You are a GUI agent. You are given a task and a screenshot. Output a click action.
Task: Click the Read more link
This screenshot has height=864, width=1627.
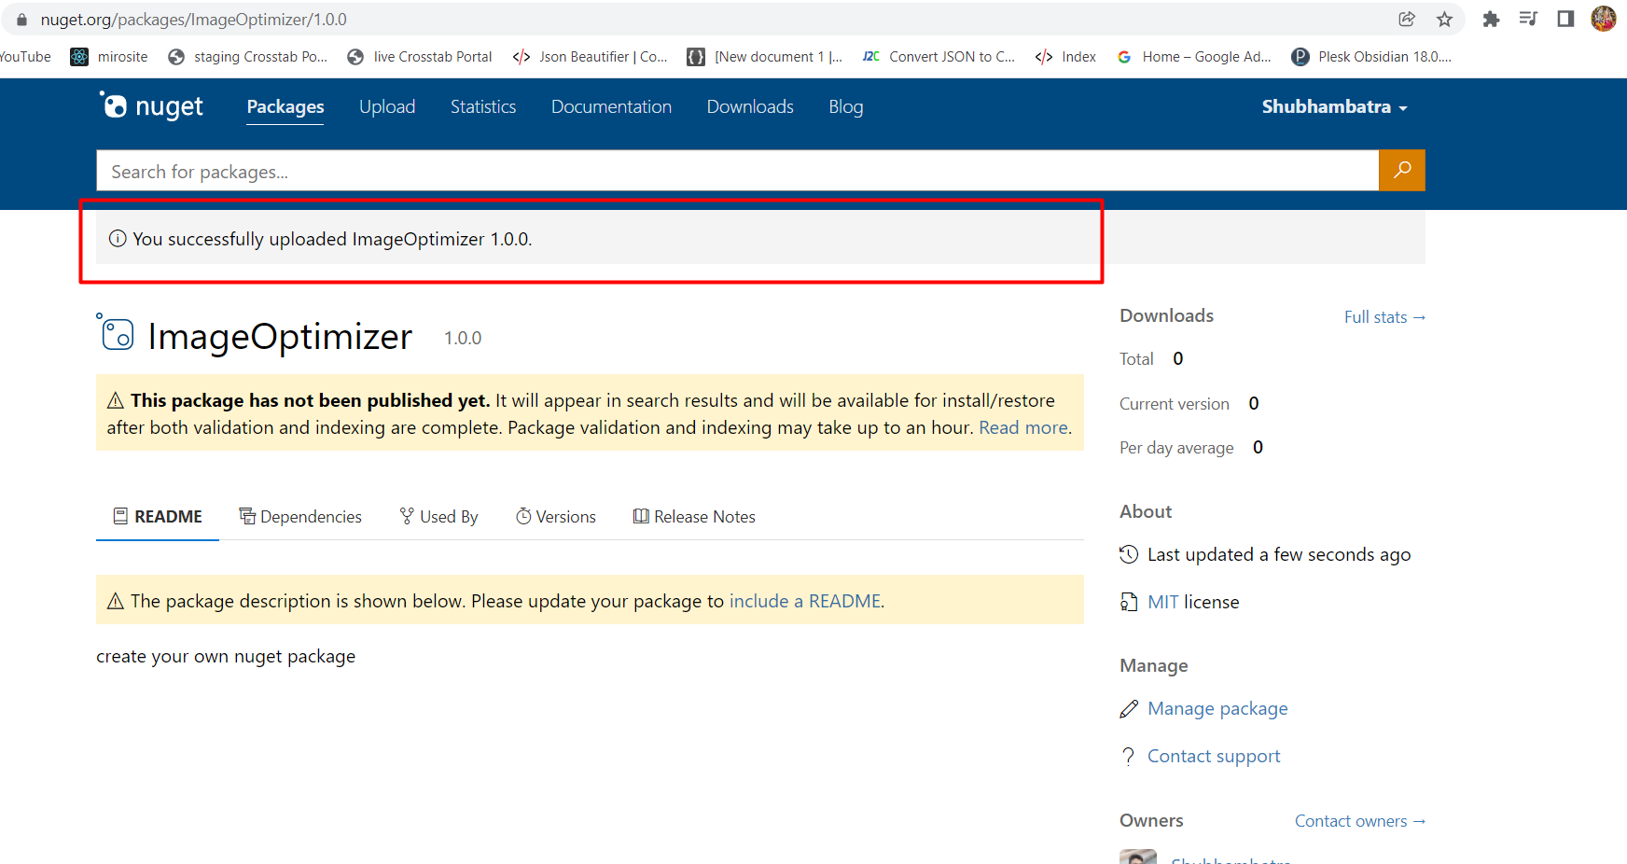pos(1023,427)
